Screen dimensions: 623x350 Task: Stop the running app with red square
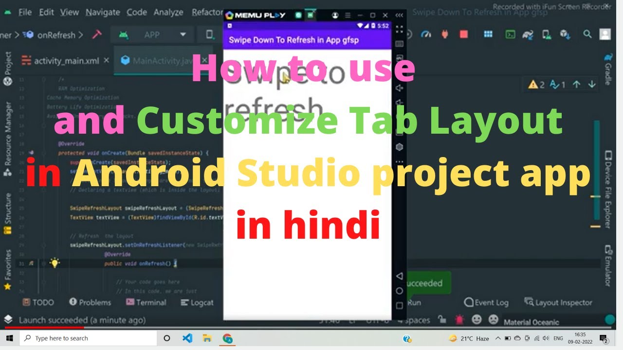point(463,34)
